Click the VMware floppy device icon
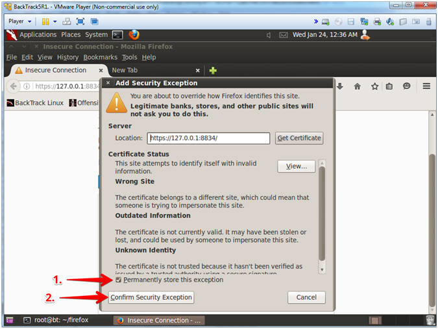This screenshot has width=438, height=329. pyautogui.click(x=351, y=22)
